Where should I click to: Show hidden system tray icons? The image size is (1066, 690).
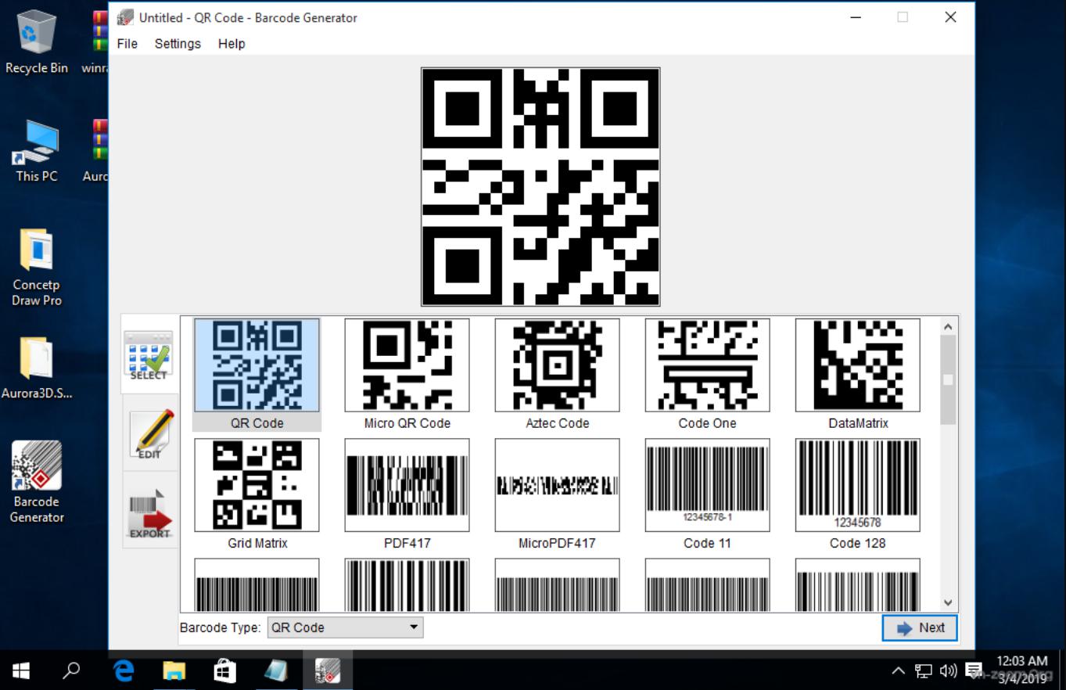pos(898,671)
